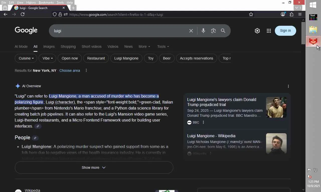Open the Bookmarks menu
Screen dimensions: 321x192
tap(46, 2)
